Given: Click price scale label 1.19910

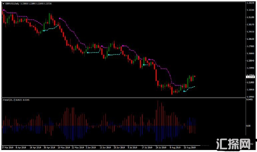Looking at the screenshot, I should tap(251, 97).
